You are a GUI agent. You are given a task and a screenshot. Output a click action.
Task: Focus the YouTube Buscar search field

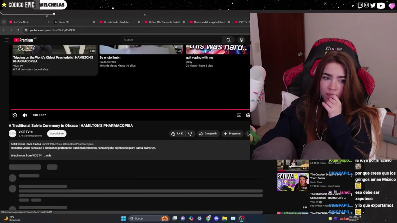(172, 40)
